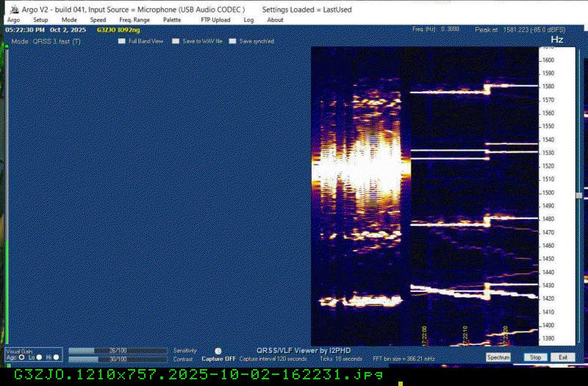Image resolution: width=588 pixels, height=386 pixels.
Task: Open the Mode menu
Action: pos(69,20)
